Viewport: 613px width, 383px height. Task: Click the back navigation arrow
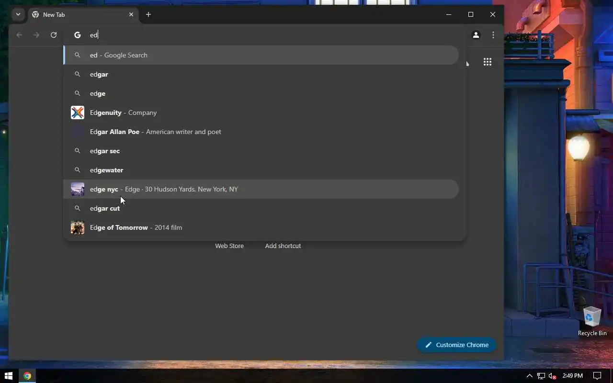[x=19, y=35]
